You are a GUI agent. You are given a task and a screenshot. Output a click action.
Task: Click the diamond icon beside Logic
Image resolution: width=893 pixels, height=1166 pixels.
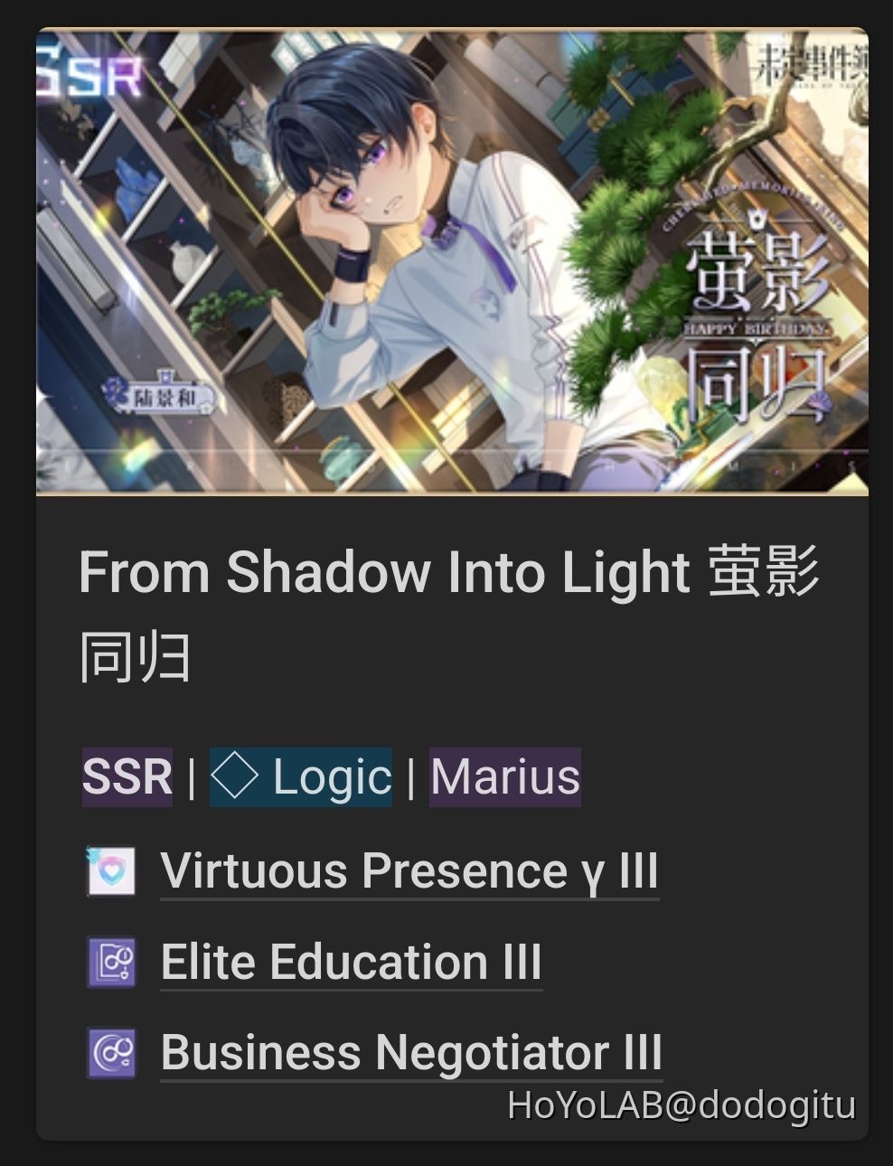pos(235,776)
